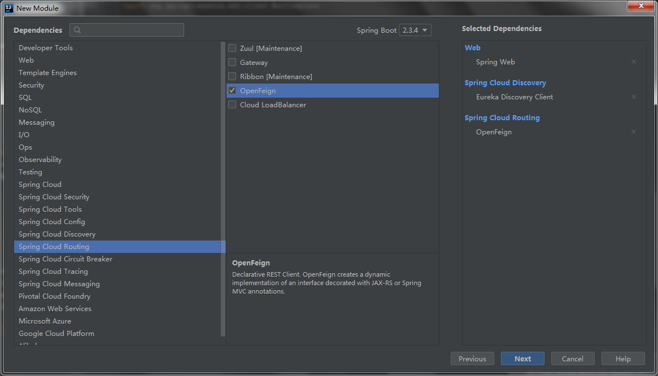Image resolution: width=658 pixels, height=376 pixels.
Task: Enable Cloud LoadBalancer dependency
Action: [x=232, y=104]
